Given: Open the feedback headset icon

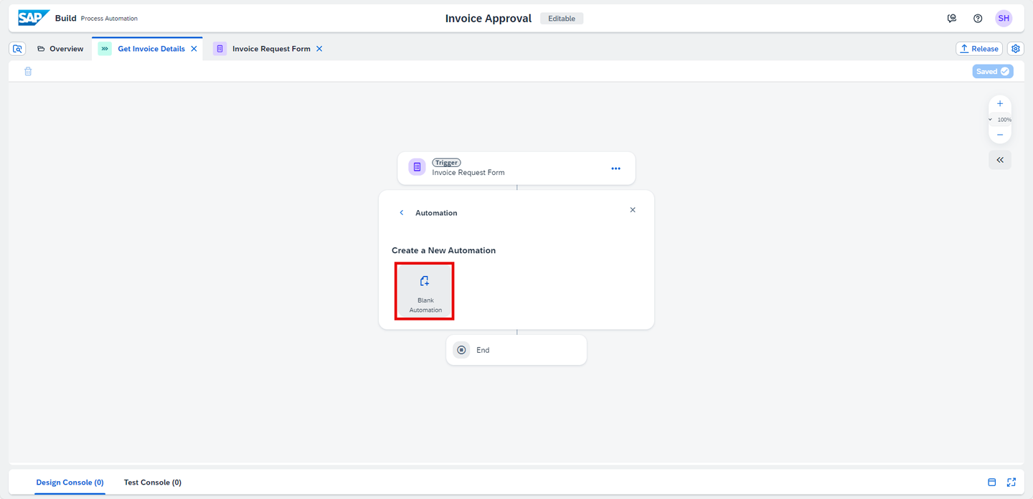Looking at the screenshot, I should pyautogui.click(x=952, y=19).
